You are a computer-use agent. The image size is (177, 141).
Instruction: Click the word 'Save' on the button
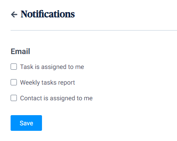(26, 123)
